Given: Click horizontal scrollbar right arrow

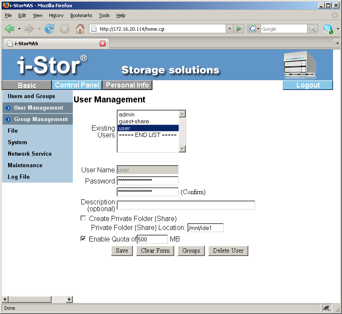Looking at the screenshot, I should [x=69, y=299].
